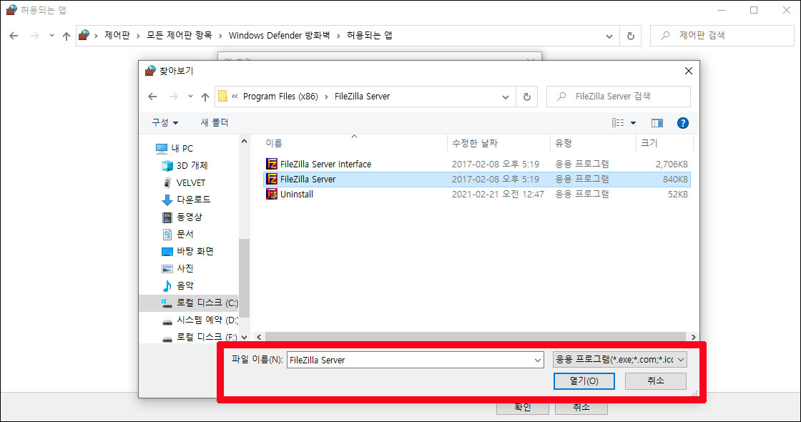Click 2,706KB size value
This screenshot has width=801, height=422.
point(672,164)
